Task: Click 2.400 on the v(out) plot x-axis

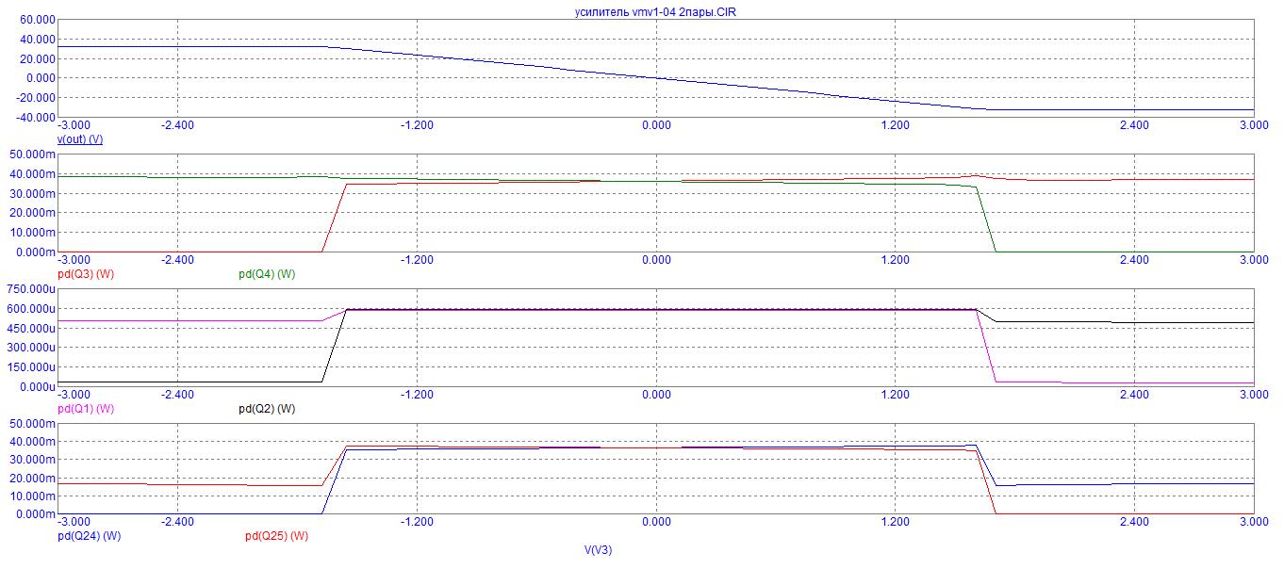Action: click(x=1134, y=125)
